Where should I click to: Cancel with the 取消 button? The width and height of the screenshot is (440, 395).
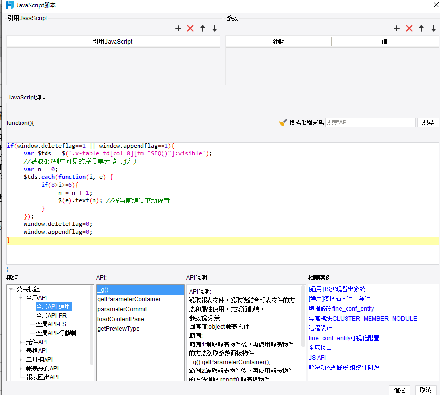(x=425, y=390)
